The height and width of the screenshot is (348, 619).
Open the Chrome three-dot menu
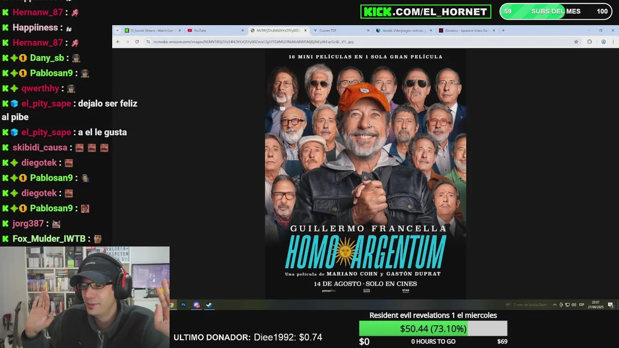[x=614, y=42]
